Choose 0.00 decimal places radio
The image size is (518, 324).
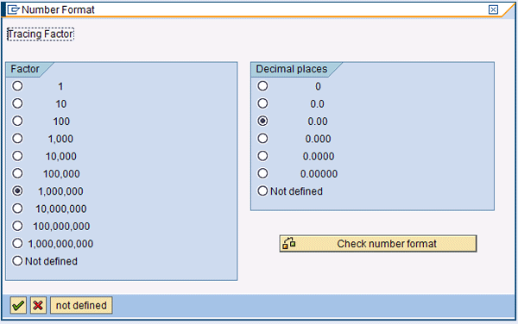tap(262, 121)
